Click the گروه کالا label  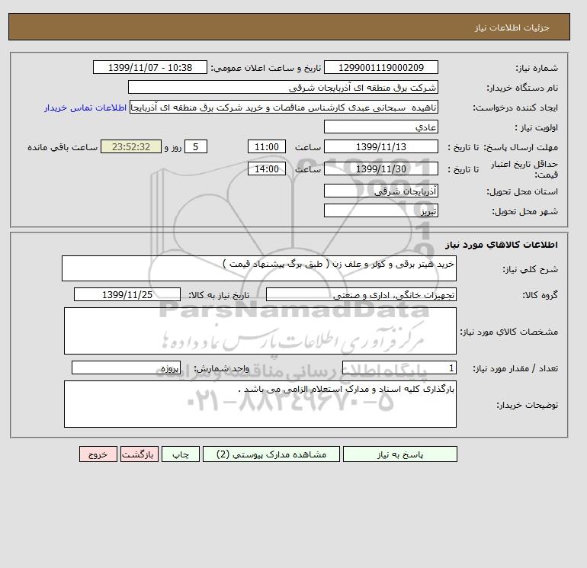540,295
